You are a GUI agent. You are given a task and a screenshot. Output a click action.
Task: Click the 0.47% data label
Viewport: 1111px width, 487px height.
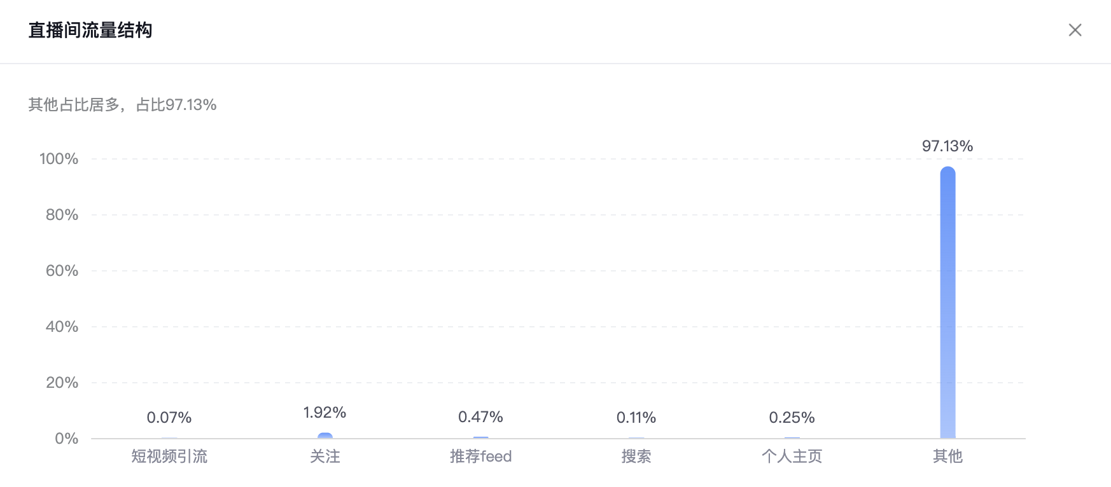tap(480, 417)
